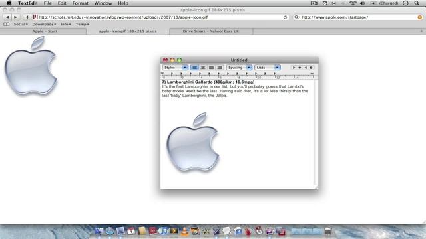Pick the left tab stop marker

[294, 68]
